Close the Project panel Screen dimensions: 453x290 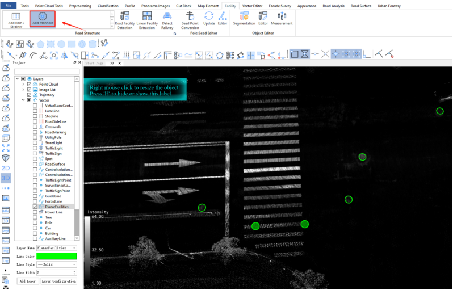click(79, 62)
